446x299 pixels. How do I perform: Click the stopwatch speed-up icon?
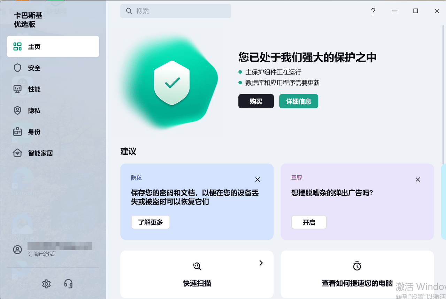coord(357,266)
